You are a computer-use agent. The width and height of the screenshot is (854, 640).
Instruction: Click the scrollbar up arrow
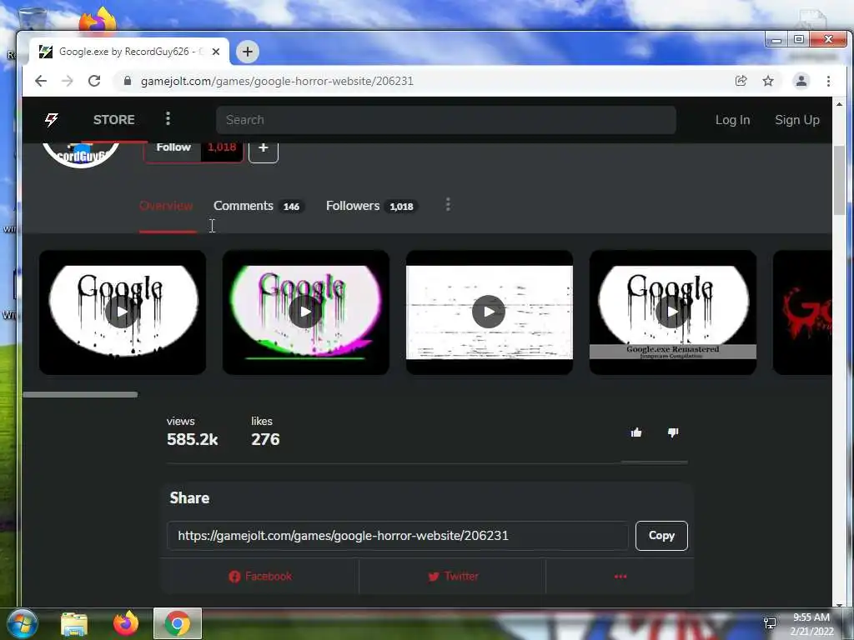coord(839,103)
